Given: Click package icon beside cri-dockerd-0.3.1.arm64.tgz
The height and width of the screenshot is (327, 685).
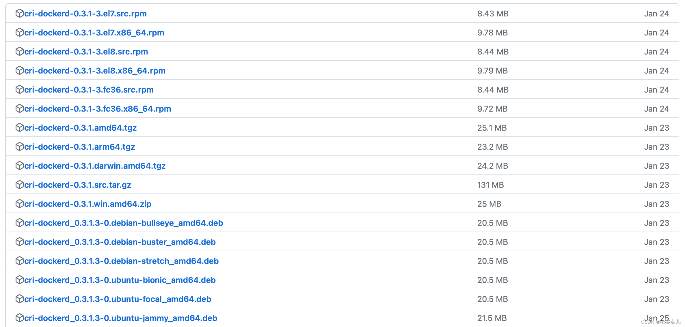Looking at the screenshot, I should [x=19, y=146].
